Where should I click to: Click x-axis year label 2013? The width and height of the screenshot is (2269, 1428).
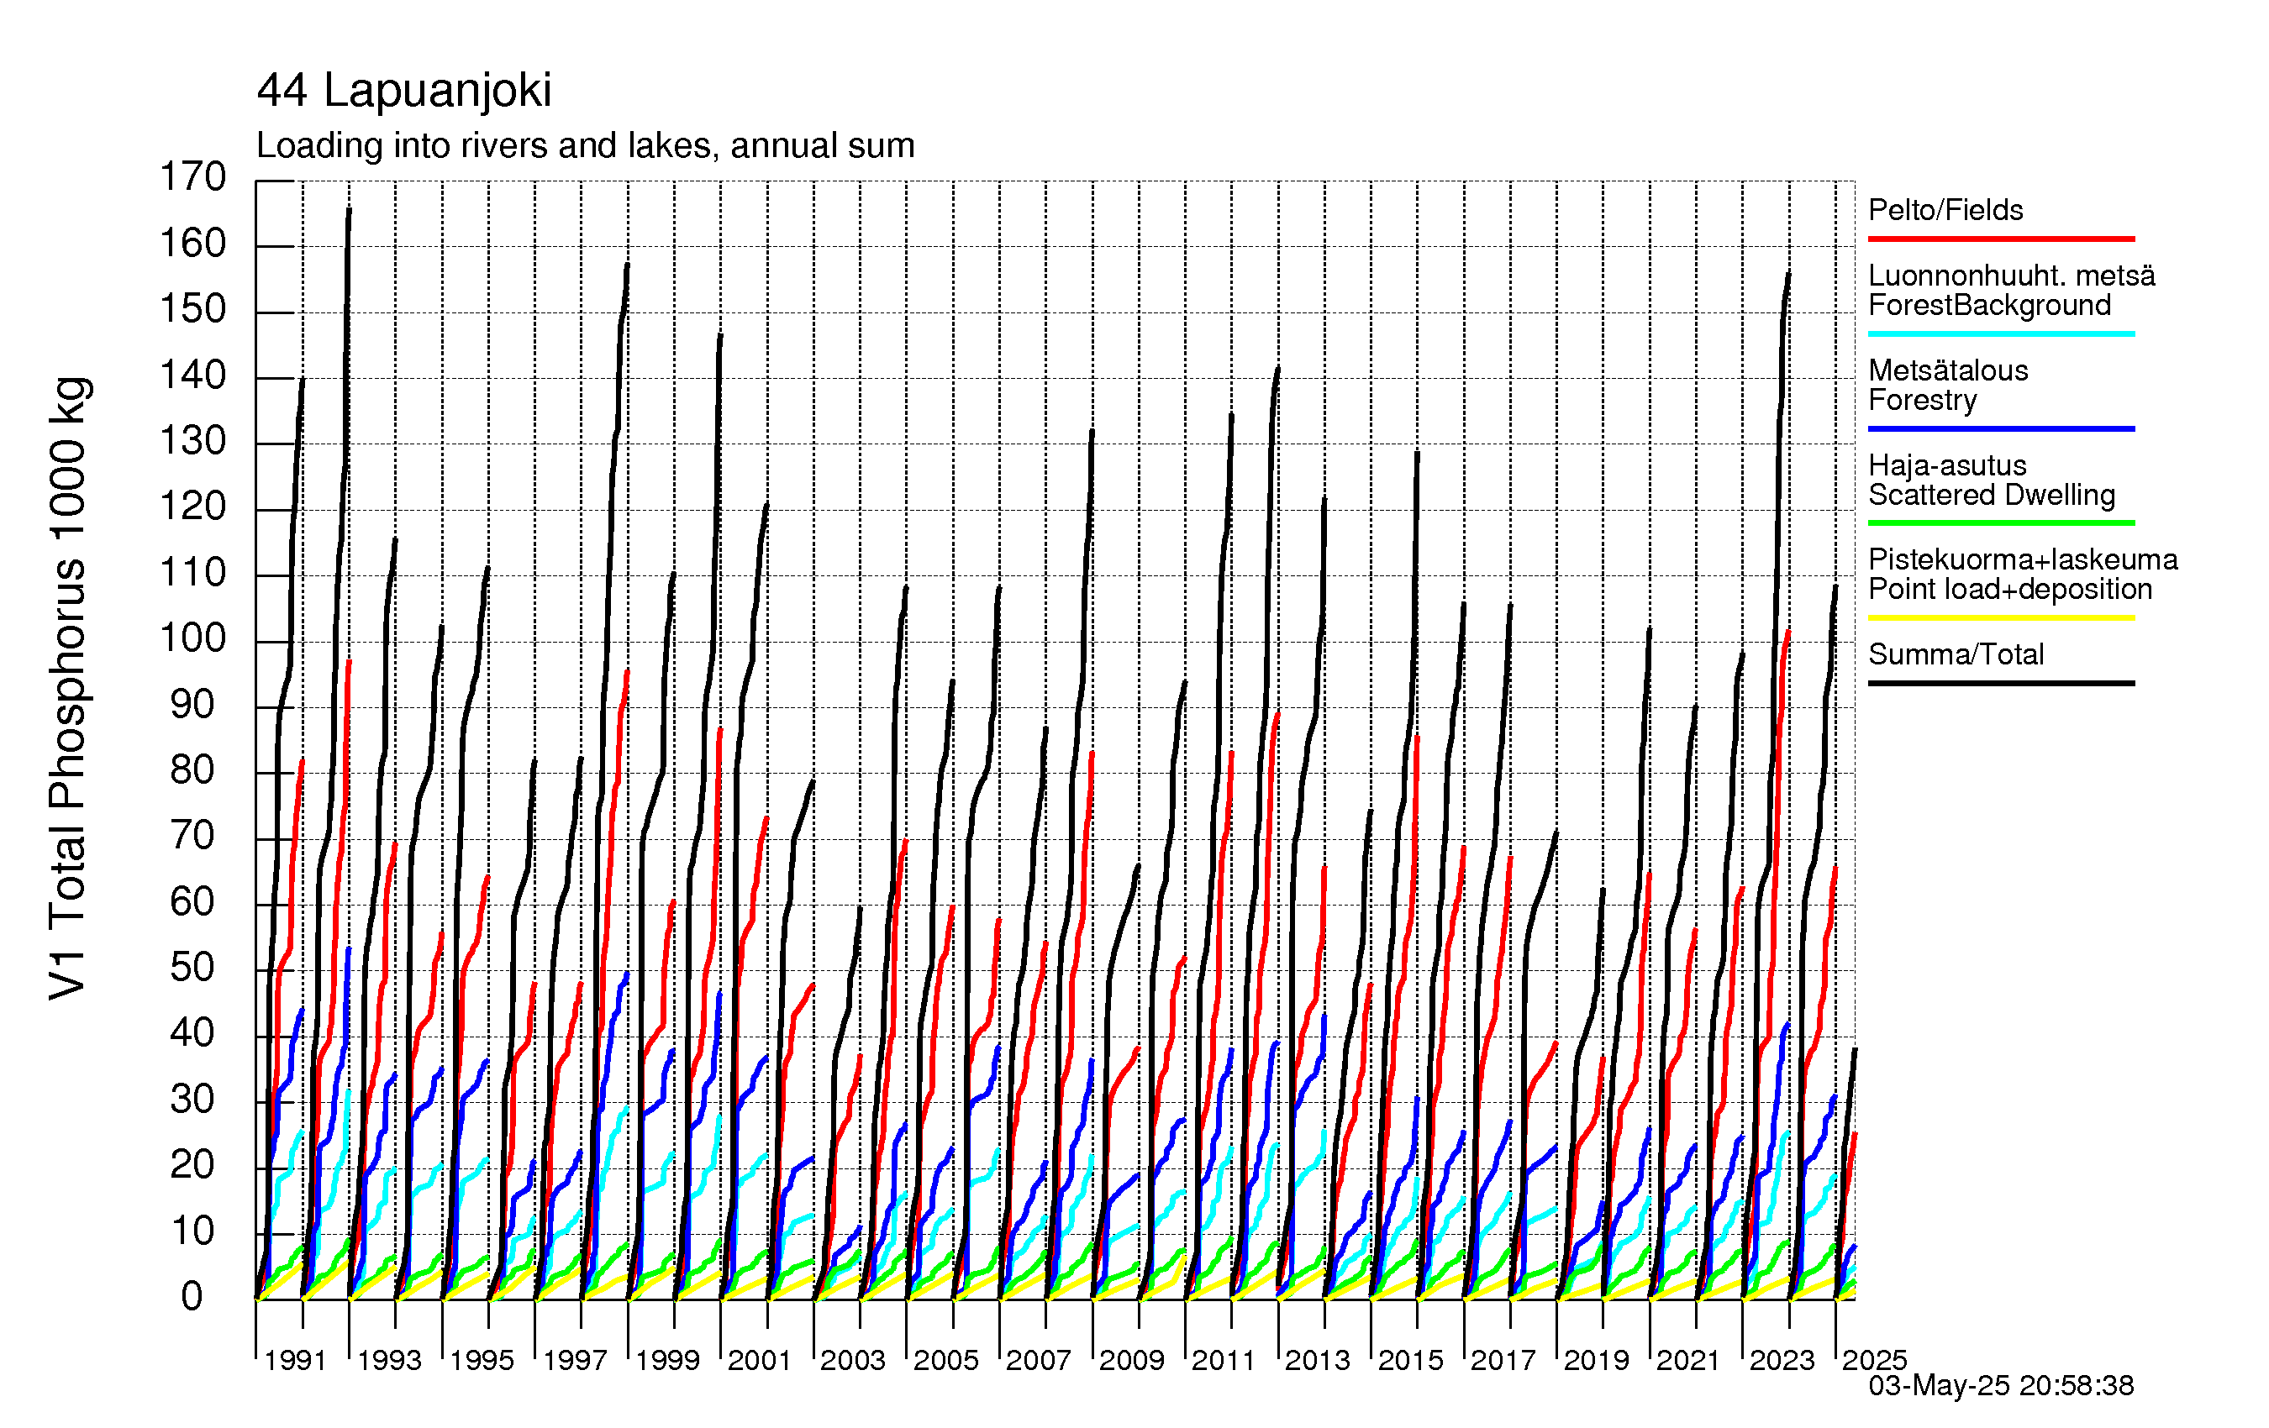pos(1318,1360)
